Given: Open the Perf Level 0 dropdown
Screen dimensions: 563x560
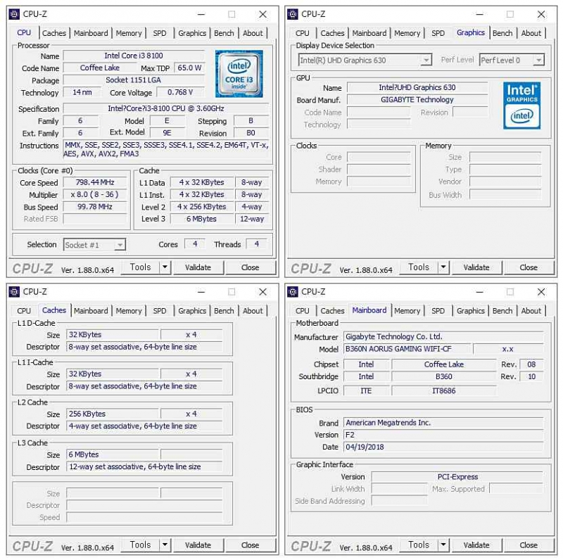Looking at the screenshot, I should [512, 60].
